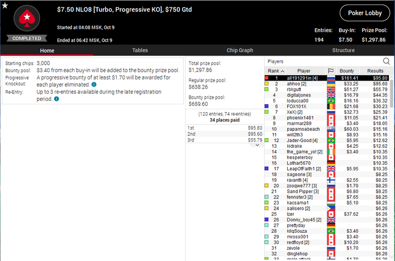This screenshot has height=261, width=395.
Task: Click Belgium flag in FOX101X row
Action: (x=331, y=107)
